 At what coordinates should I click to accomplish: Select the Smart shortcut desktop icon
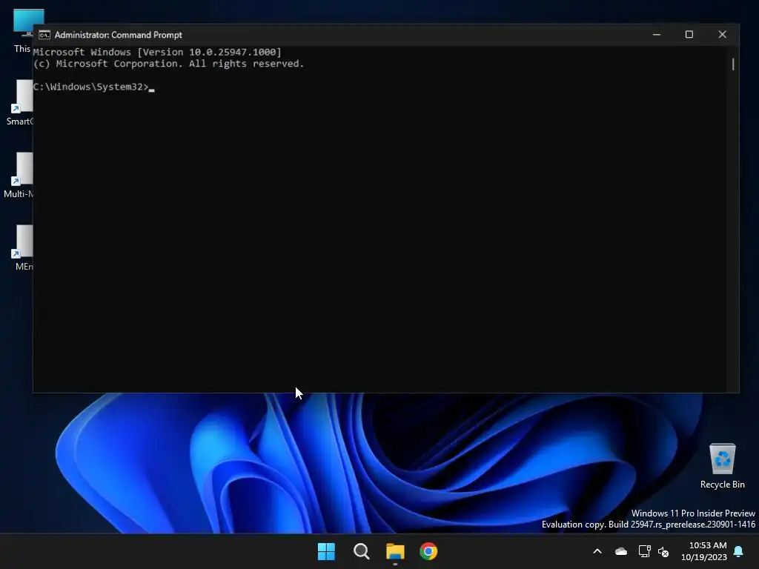(20, 102)
